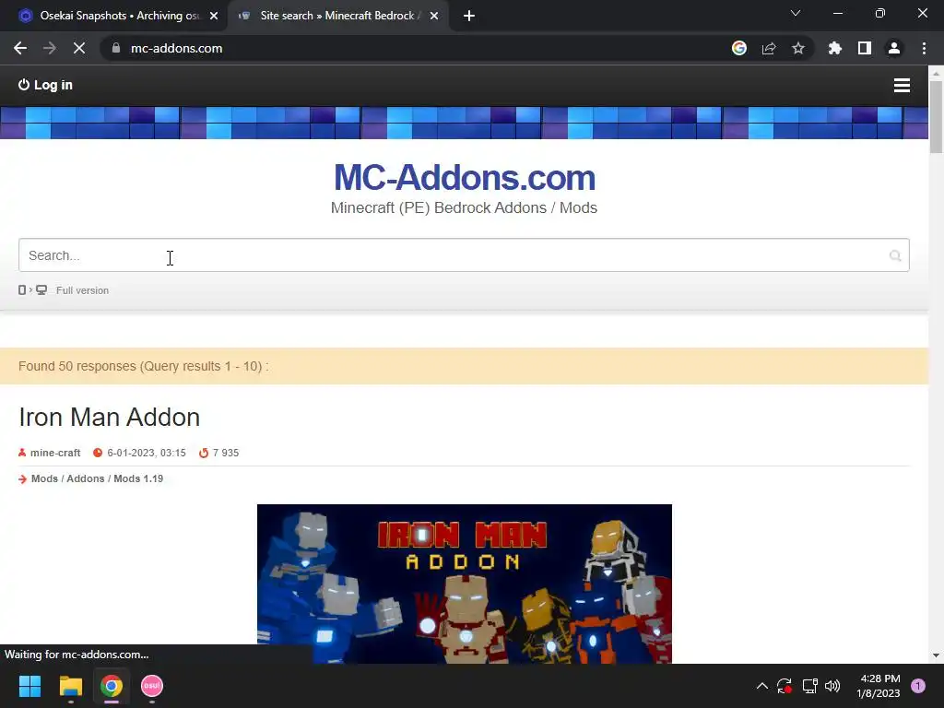Open the osu! taskbar icon
The width and height of the screenshot is (944, 708).
point(152,686)
